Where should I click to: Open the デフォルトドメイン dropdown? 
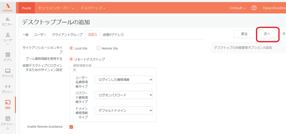pyautogui.click(x=124, y=110)
